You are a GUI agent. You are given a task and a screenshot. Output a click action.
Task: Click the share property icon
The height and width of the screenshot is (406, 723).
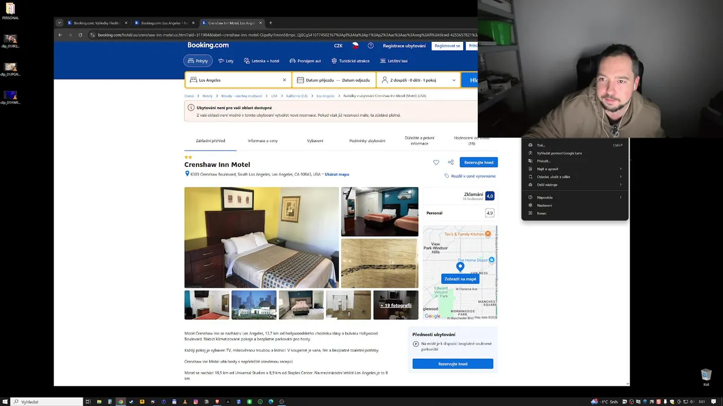point(451,162)
